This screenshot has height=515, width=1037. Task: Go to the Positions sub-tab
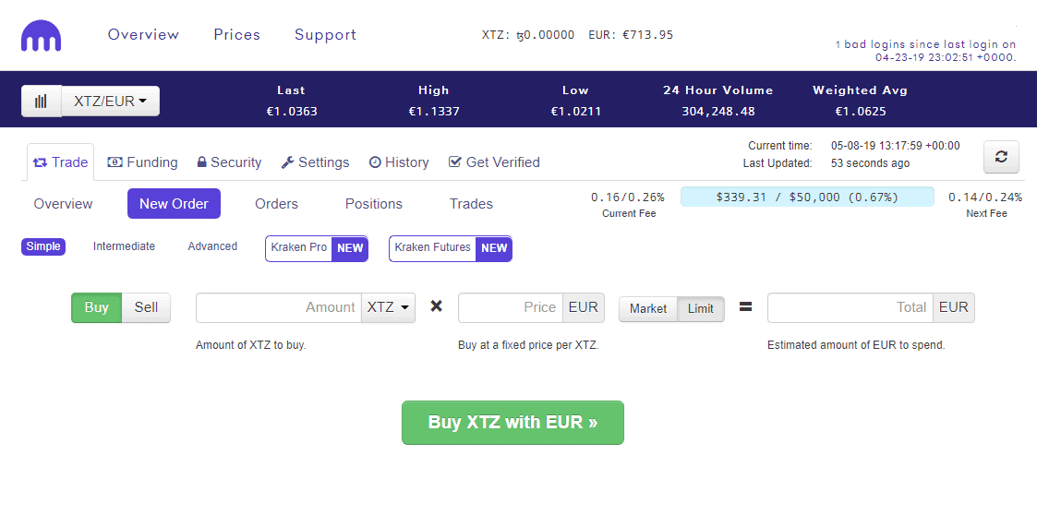point(374,204)
